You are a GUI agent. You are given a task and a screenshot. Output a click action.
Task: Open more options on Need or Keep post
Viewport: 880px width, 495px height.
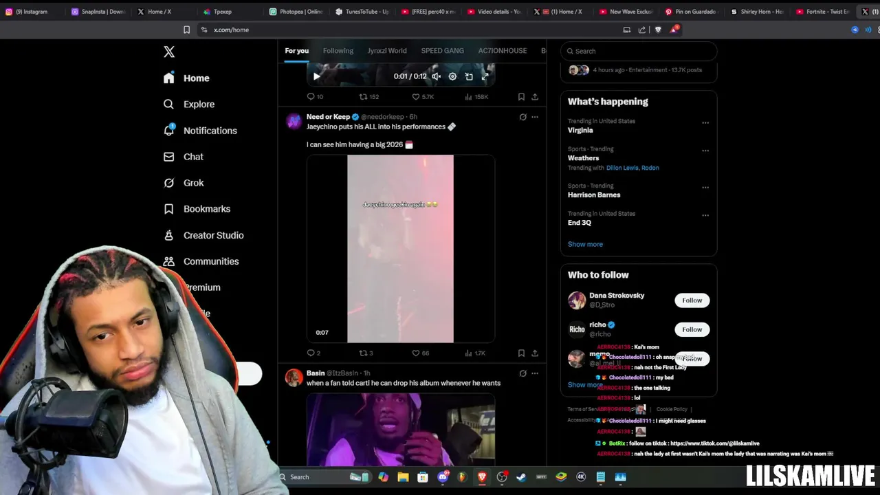point(535,117)
